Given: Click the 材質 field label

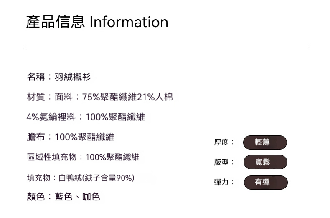Looking at the screenshot, I should tap(36, 98).
